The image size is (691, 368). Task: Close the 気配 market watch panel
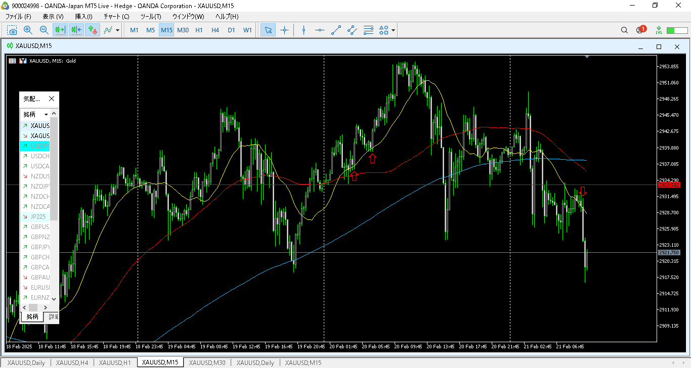[51, 99]
